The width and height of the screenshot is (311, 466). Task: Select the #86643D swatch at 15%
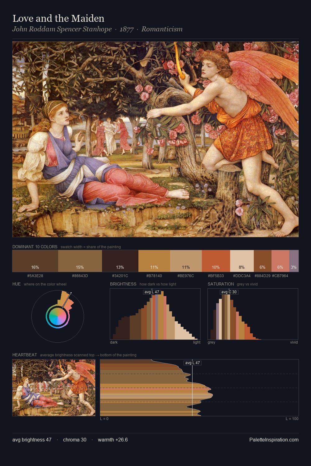(80, 261)
